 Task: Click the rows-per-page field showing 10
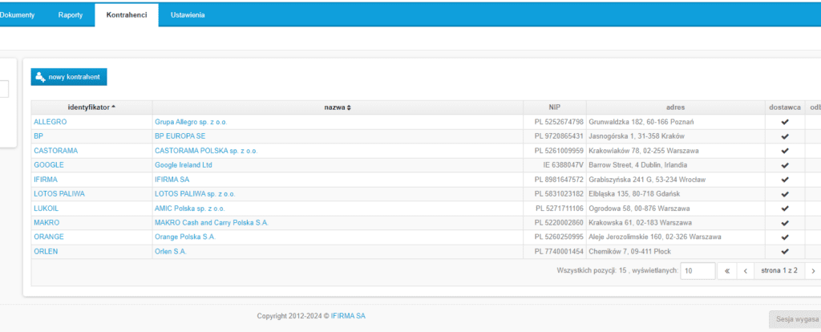click(698, 271)
